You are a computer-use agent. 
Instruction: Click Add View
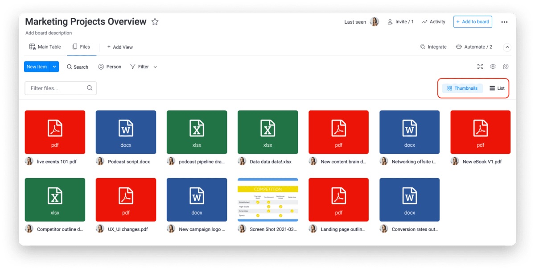coord(119,47)
